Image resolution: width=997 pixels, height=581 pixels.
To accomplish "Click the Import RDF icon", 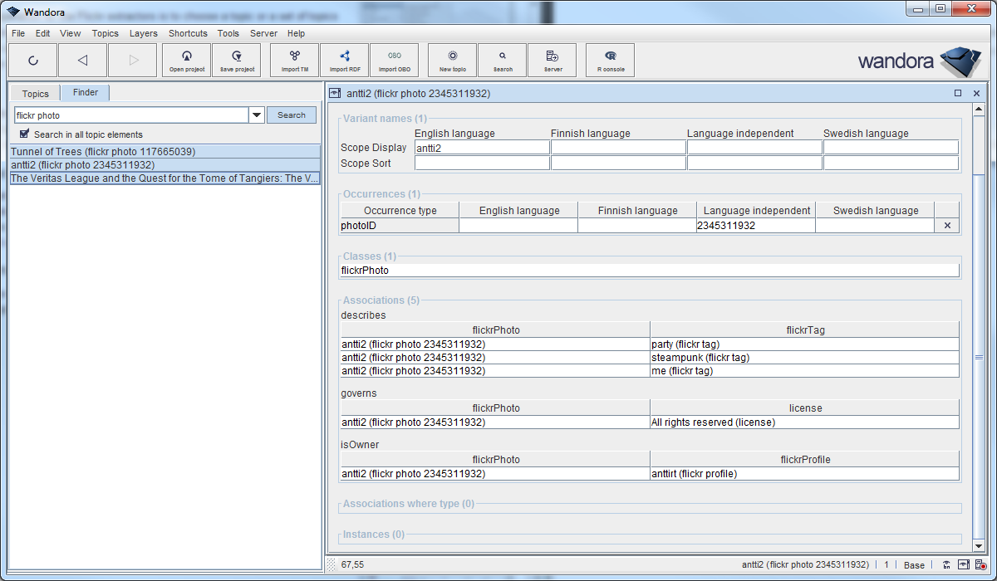I will pyautogui.click(x=345, y=61).
